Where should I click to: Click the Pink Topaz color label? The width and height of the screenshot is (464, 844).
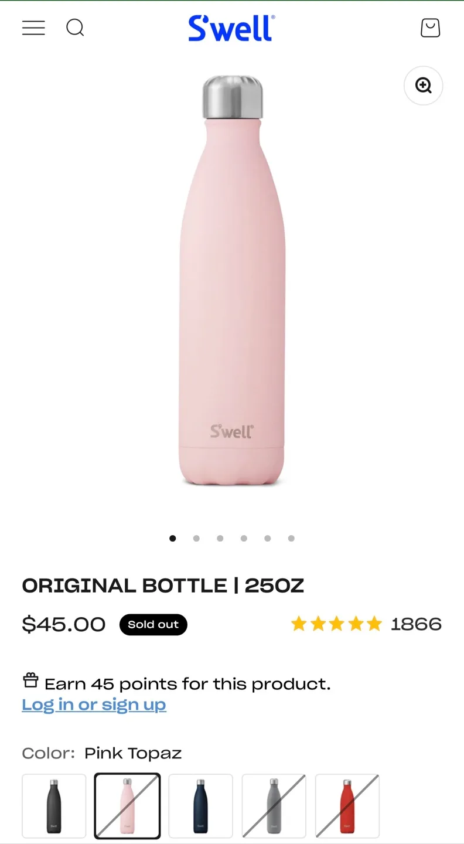(x=132, y=753)
